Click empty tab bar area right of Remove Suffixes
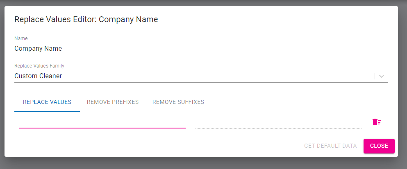Screen dimensions: 407x169 pos(295,102)
